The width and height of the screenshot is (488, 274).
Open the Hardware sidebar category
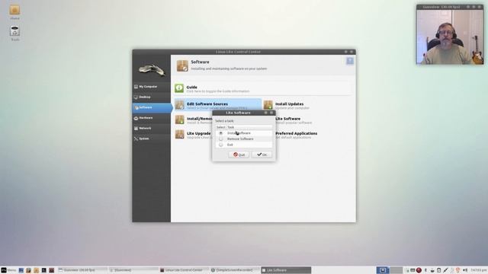click(x=152, y=118)
